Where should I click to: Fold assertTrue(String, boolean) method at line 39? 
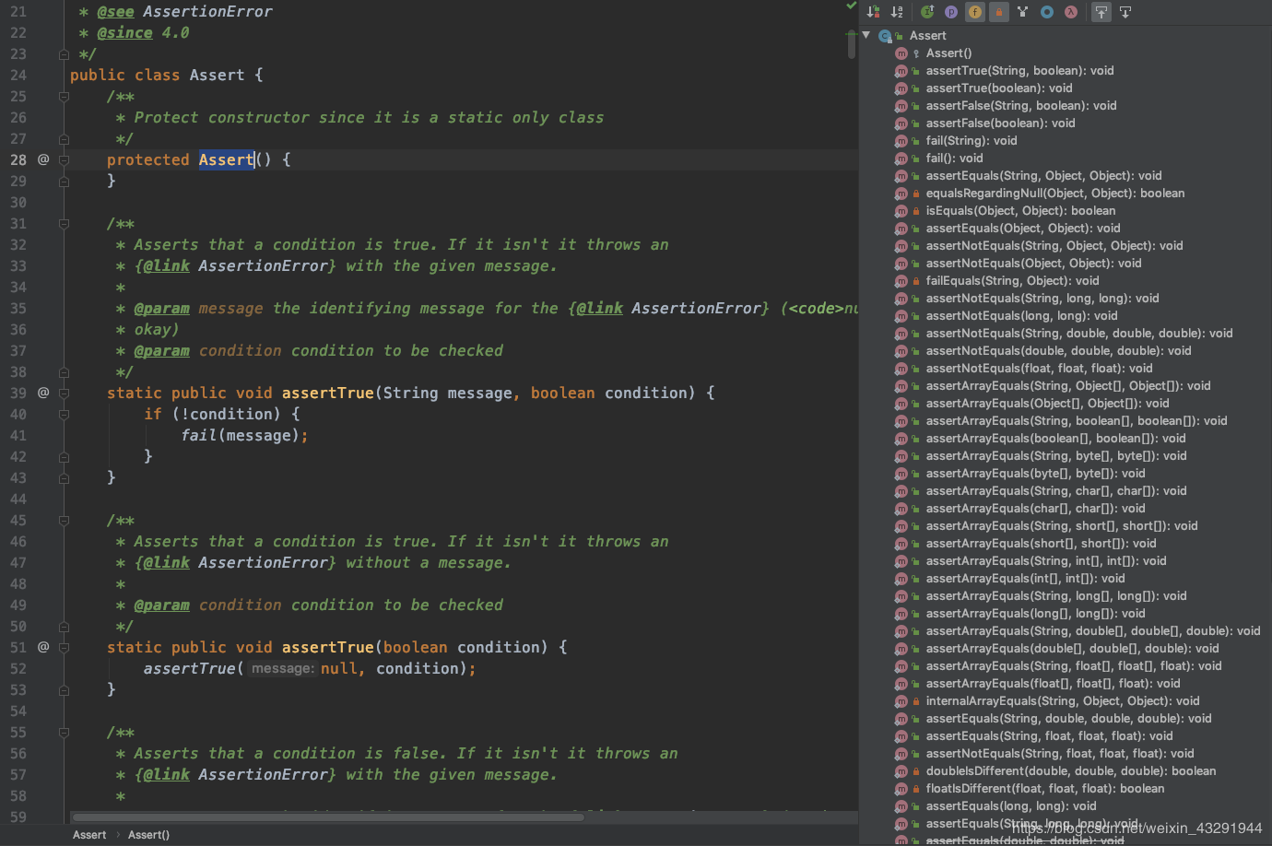point(64,393)
